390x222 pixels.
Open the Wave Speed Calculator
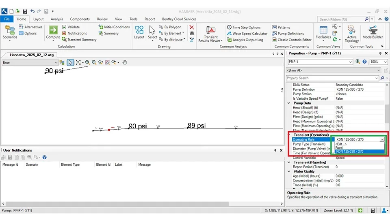point(247,34)
